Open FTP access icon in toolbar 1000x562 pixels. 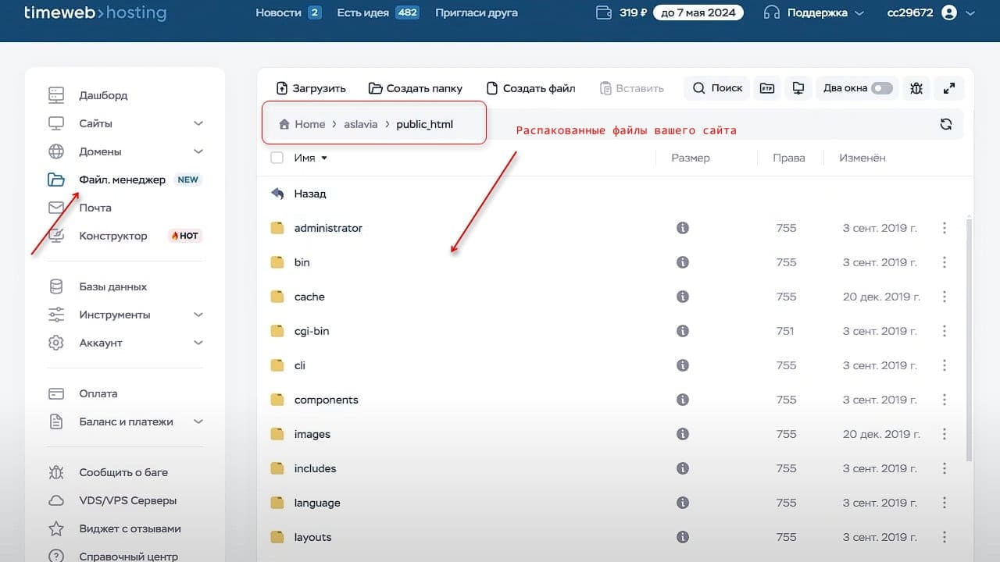pos(768,88)
